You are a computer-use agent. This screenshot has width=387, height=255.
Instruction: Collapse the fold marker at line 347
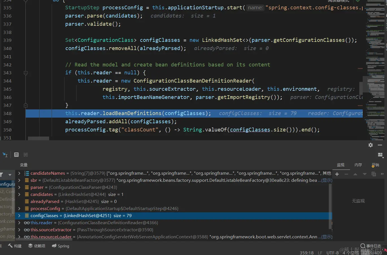point(26,105)
